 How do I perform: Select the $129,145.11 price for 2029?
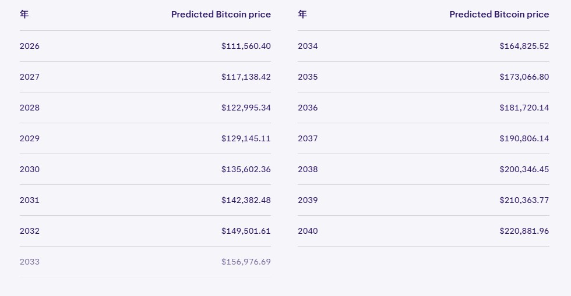pyautogui.click(x=246, y=138)
